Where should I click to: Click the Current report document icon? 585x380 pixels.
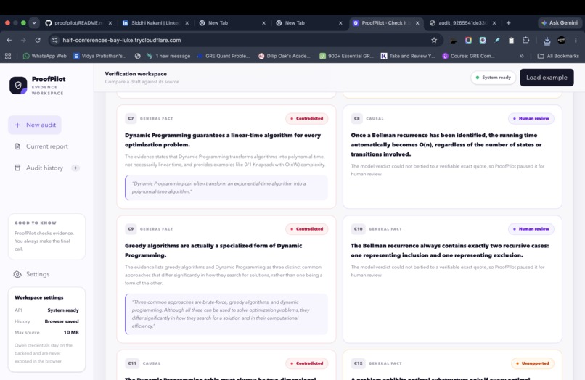tap(17, 146)
